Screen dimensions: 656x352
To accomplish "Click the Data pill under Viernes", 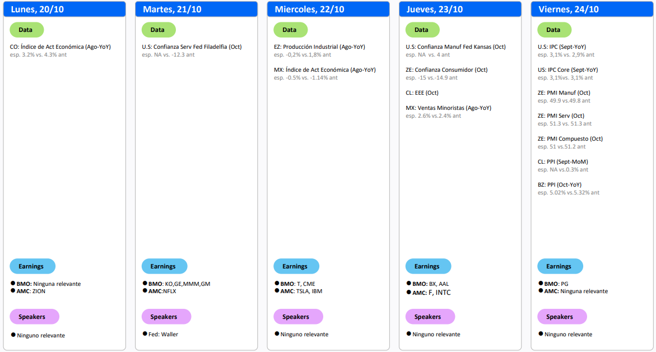I will pyautogui.click(x=554, y=30).
